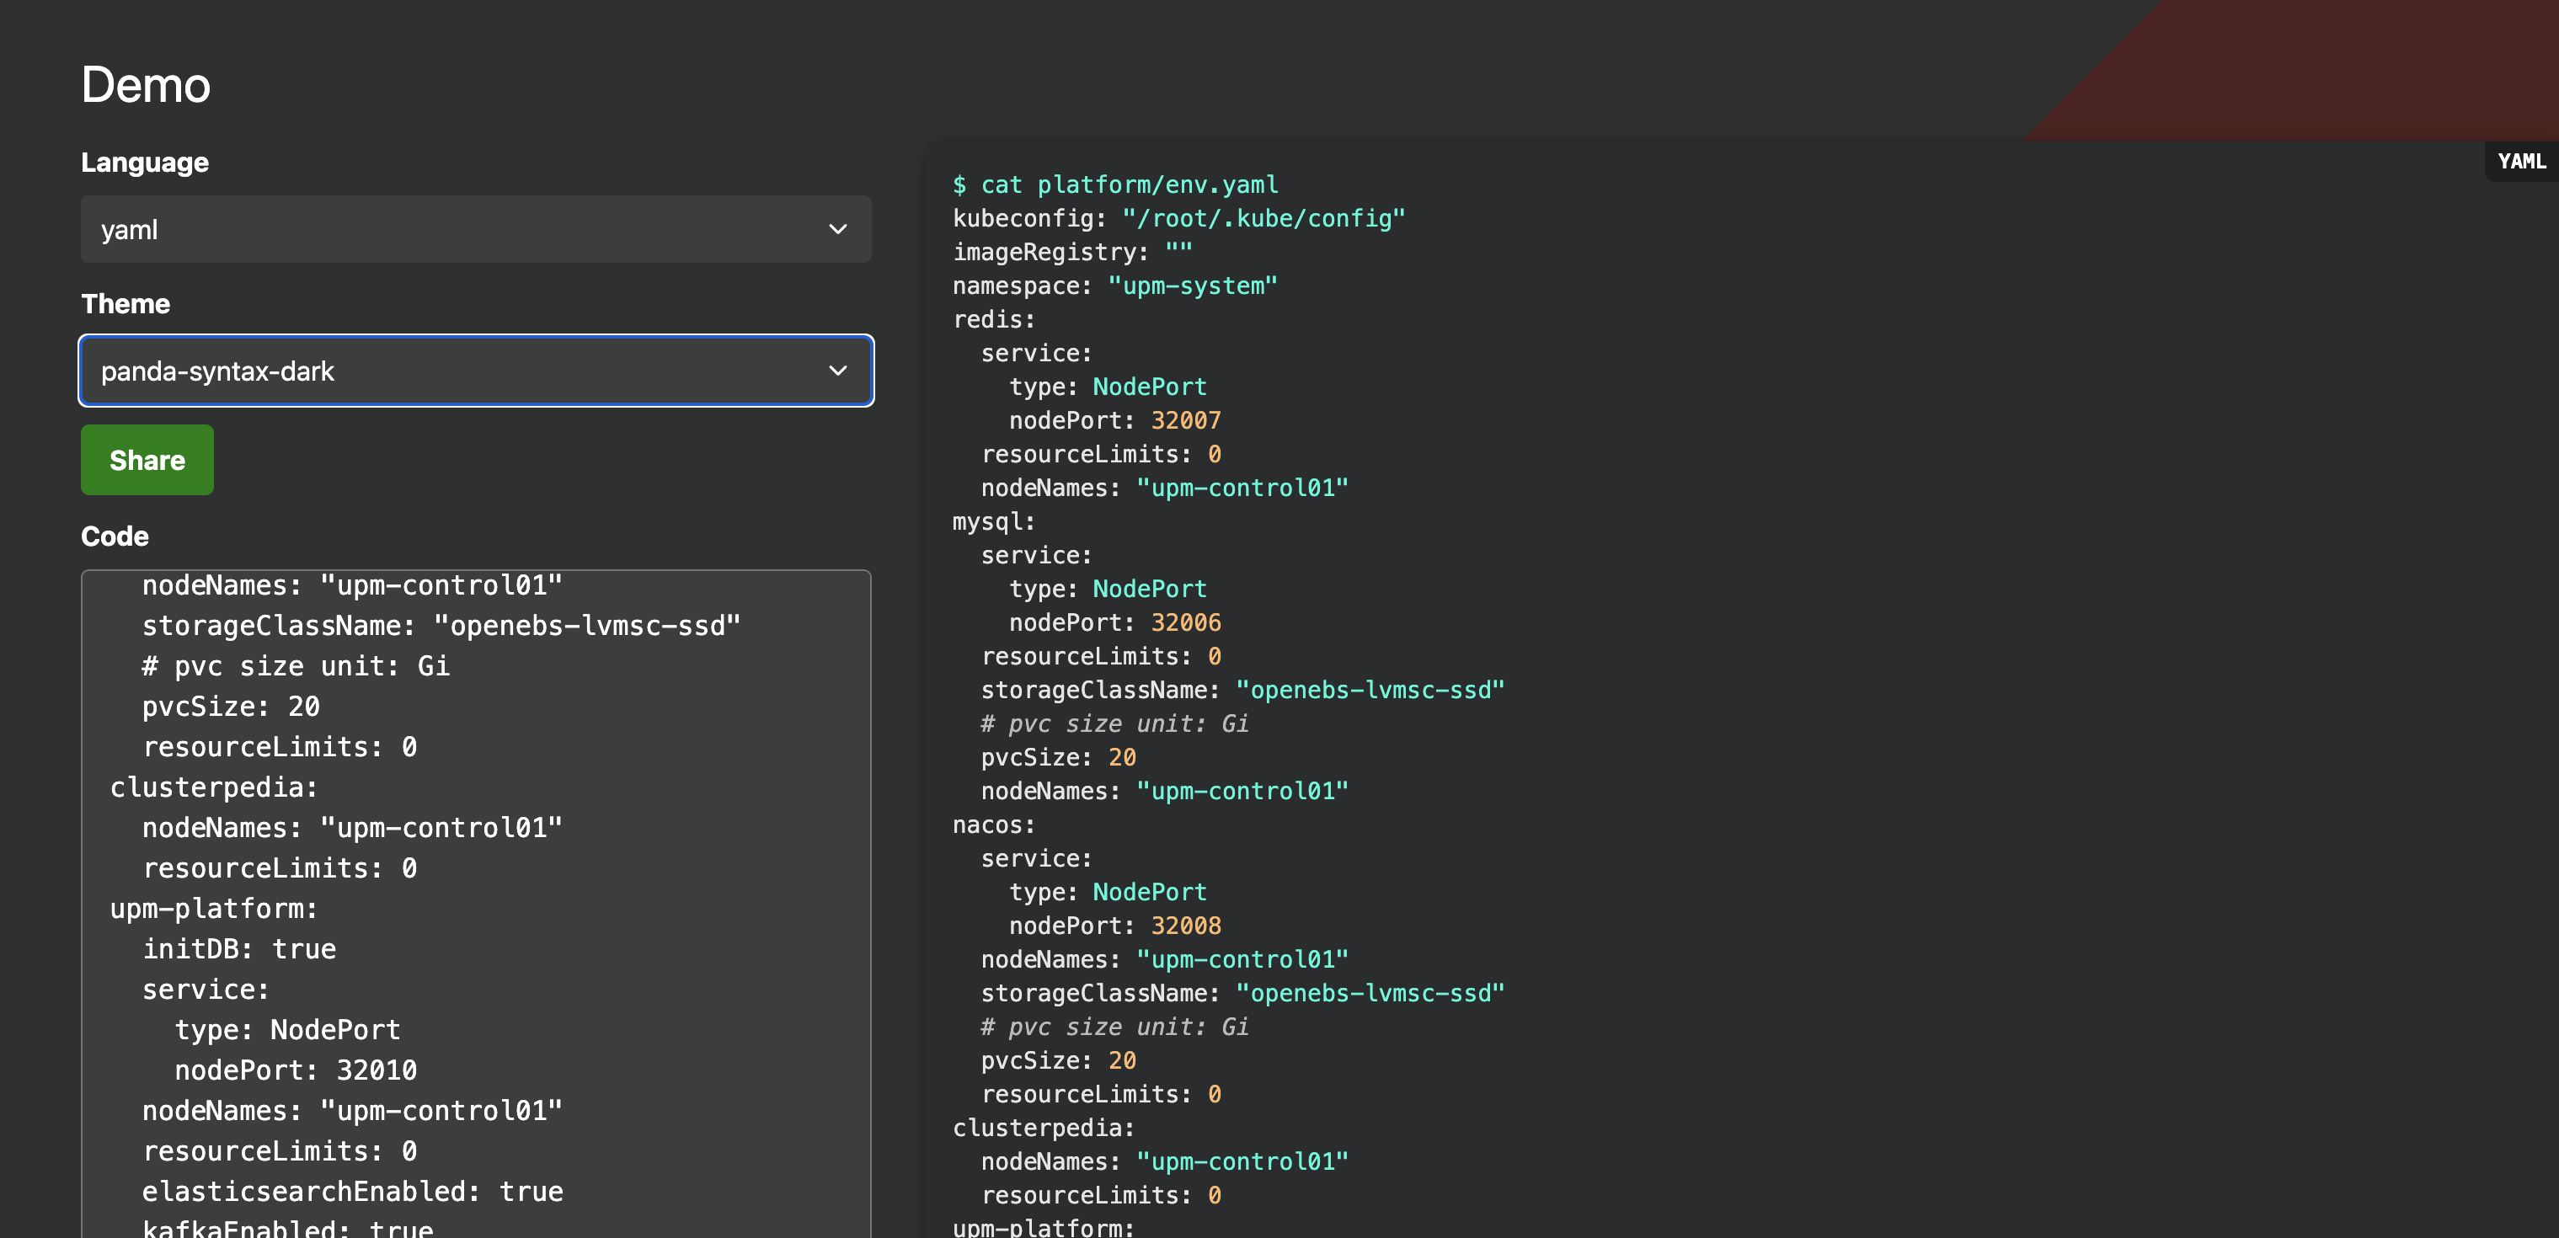This screenshot has height=1238, width=2559.
Task: Click the green Share button
Action: [x=147, y=460]
